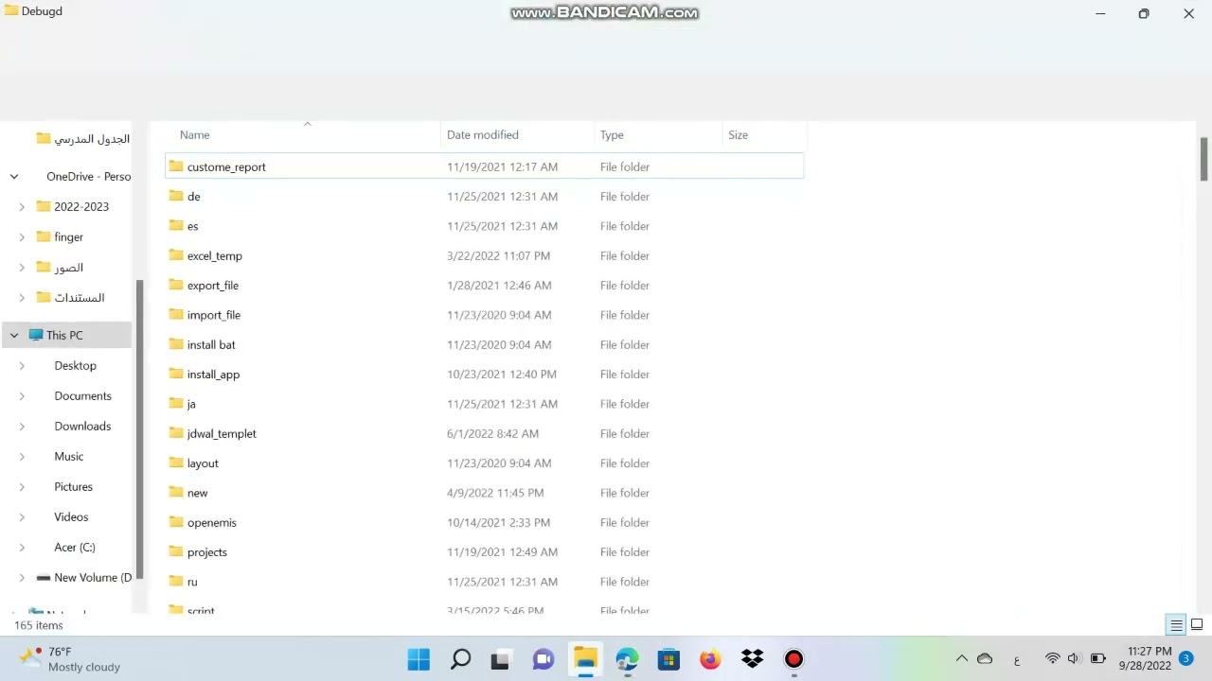Viewport: 1212px width, 681px height.
Task: Select the de folder icon
Action: 175,196
